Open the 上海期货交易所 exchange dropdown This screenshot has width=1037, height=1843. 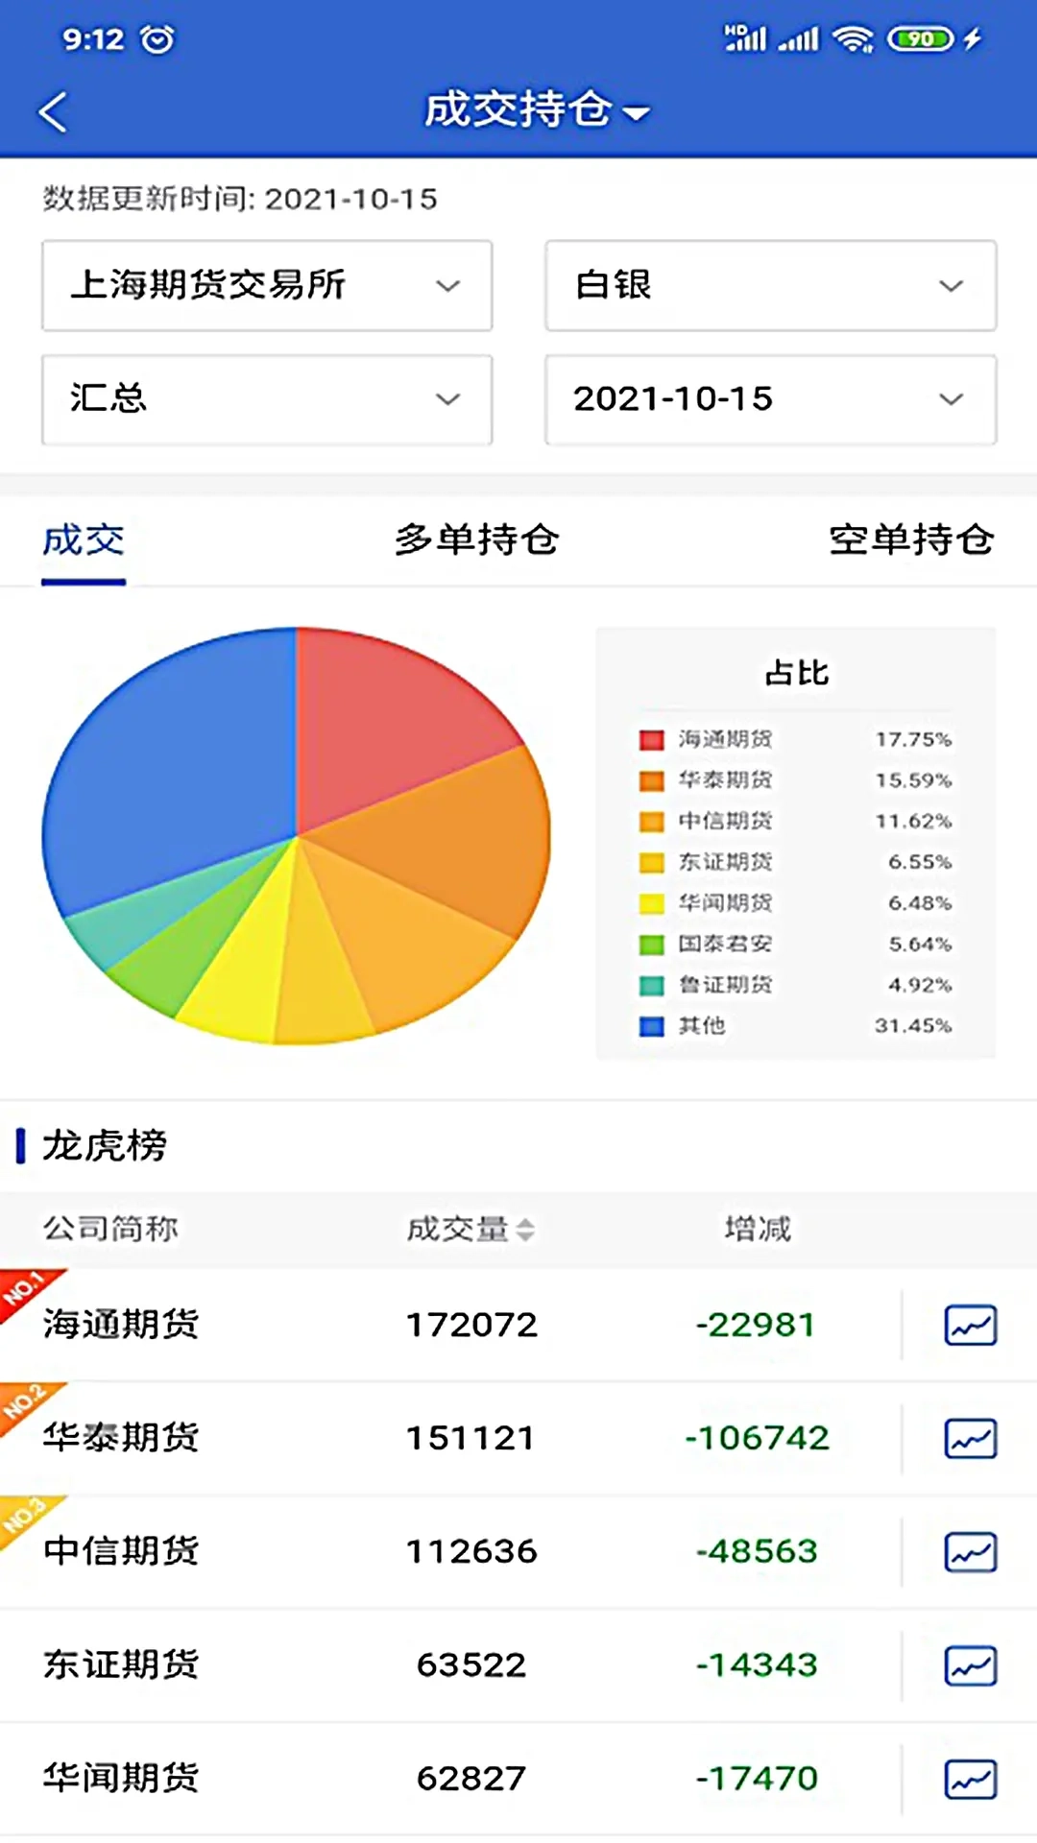(x=267, y=286)
